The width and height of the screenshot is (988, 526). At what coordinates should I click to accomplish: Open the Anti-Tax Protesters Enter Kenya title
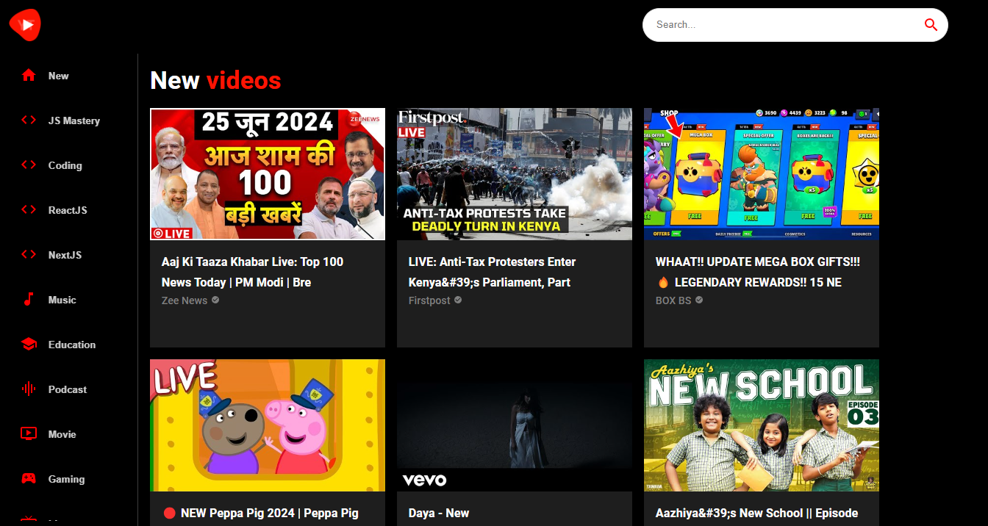tap(493, 272)
